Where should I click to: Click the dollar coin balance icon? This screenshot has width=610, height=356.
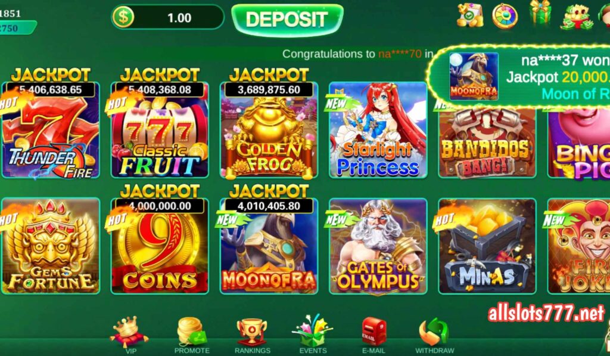[x=123, y=17]
